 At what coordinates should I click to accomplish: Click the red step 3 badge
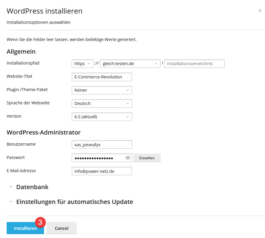40,222
